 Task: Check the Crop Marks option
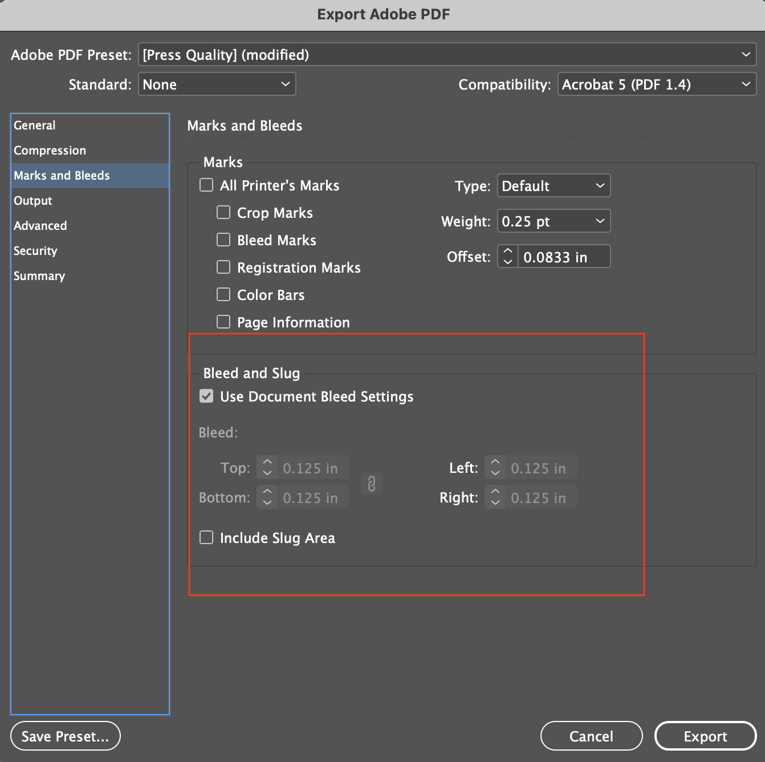click(223, 212)
